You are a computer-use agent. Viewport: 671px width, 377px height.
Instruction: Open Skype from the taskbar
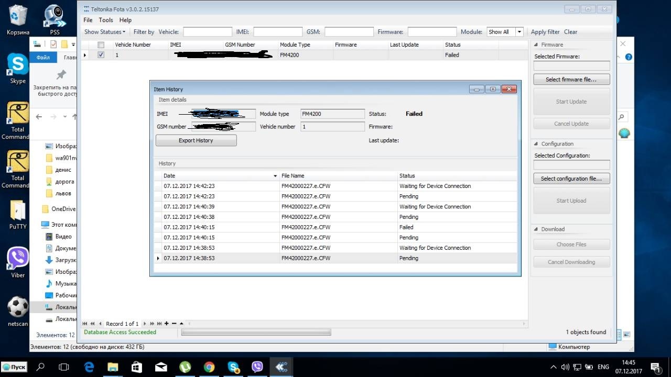[x=233, y=367]
